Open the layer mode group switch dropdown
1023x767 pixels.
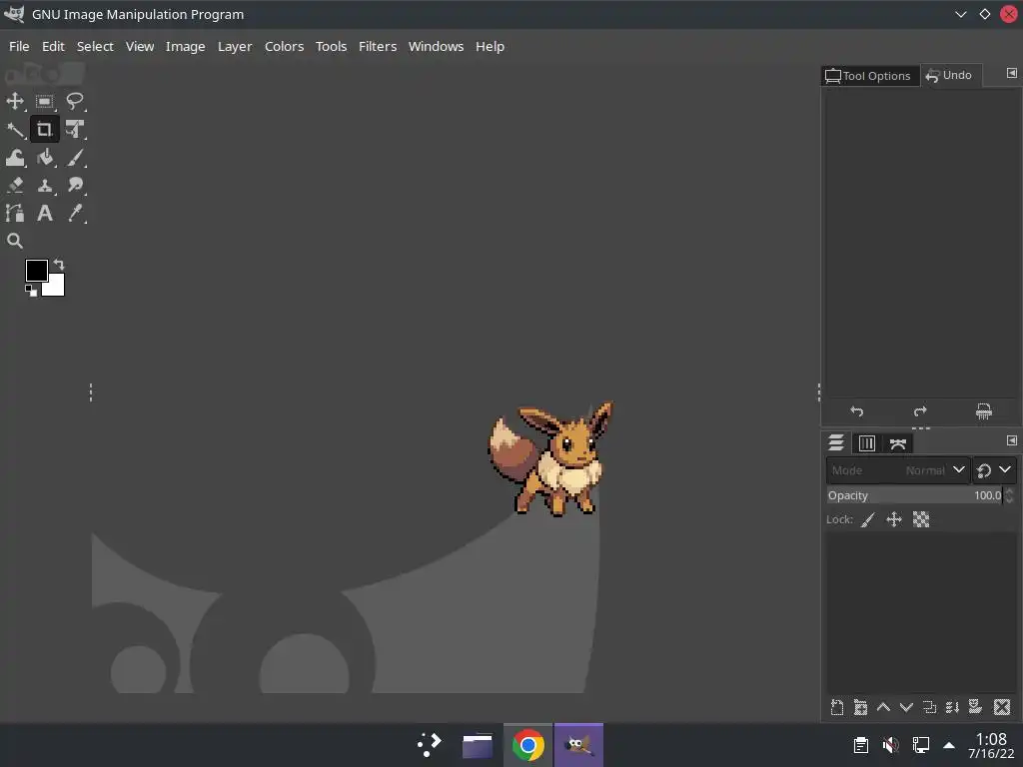click(994, 470)
